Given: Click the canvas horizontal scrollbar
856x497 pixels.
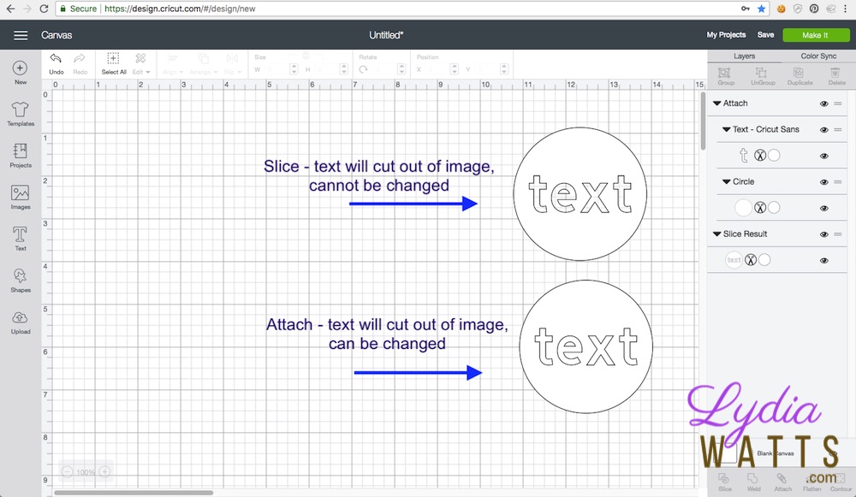Looking at the screenshot, I should [134, 493].
